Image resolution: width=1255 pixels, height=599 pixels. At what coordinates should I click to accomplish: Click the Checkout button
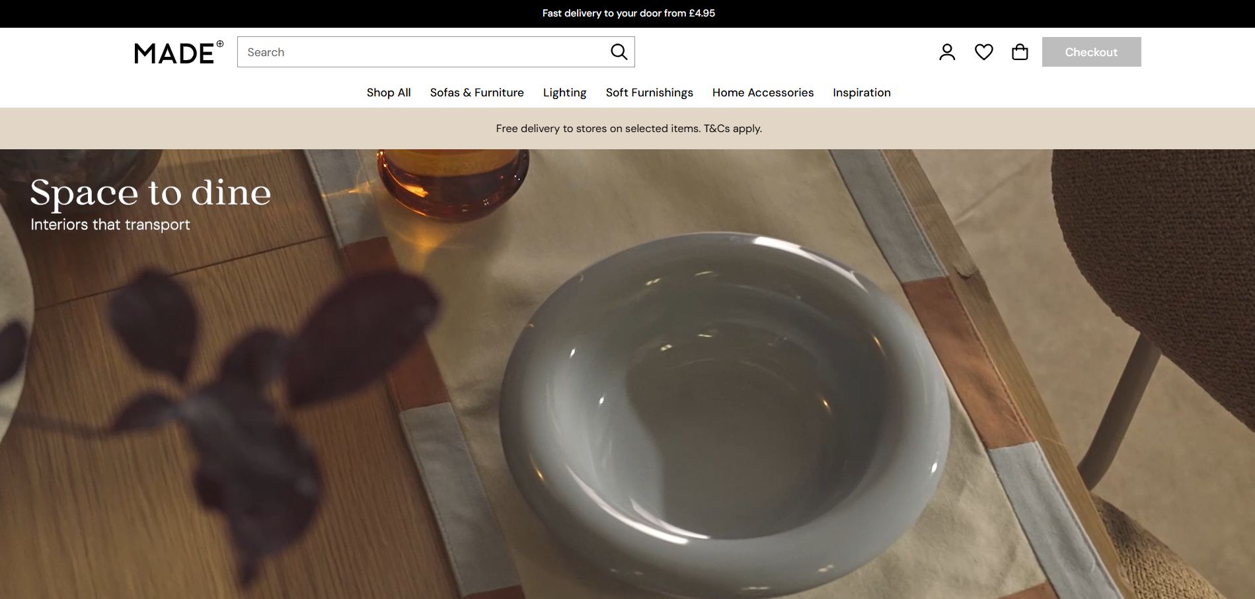(x=1090, y=51)
